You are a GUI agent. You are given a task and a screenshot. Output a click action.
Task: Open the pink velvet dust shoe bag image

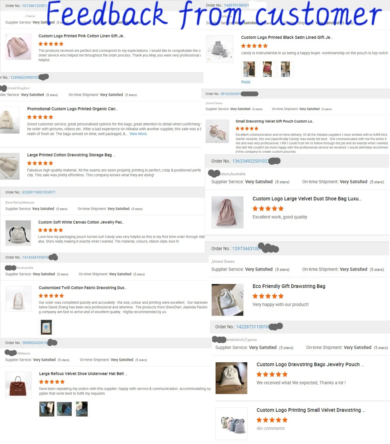227,212
